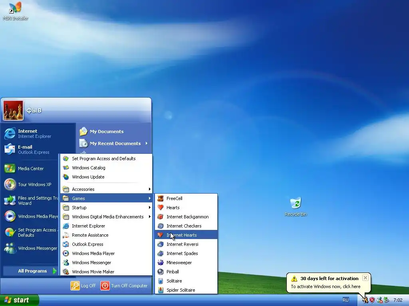Screen dimensions: 409x306
Task: Open Windows Media Player in left pane
Action: [31, 216]
